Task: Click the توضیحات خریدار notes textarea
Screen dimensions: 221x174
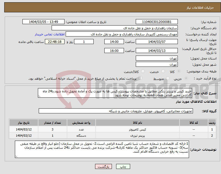Action: point(102,149)
